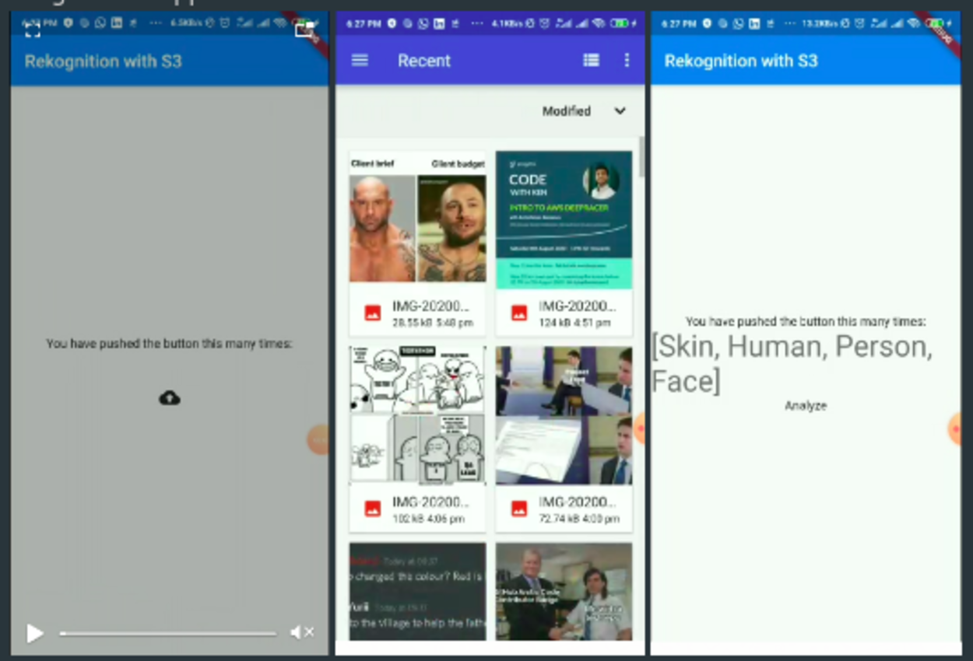
Task: Click Rekognition with S3 title in left screen
Action: click(x=104, y=61)
